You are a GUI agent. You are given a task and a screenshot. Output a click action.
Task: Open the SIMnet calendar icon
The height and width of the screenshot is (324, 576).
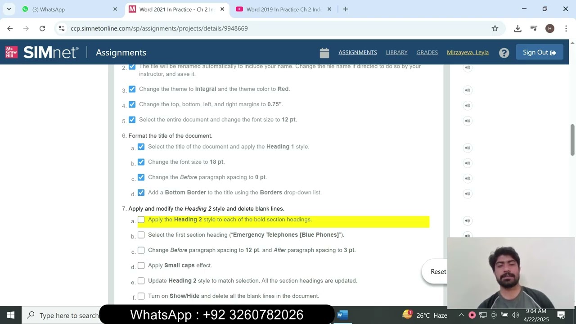click(x=324, y=53)
